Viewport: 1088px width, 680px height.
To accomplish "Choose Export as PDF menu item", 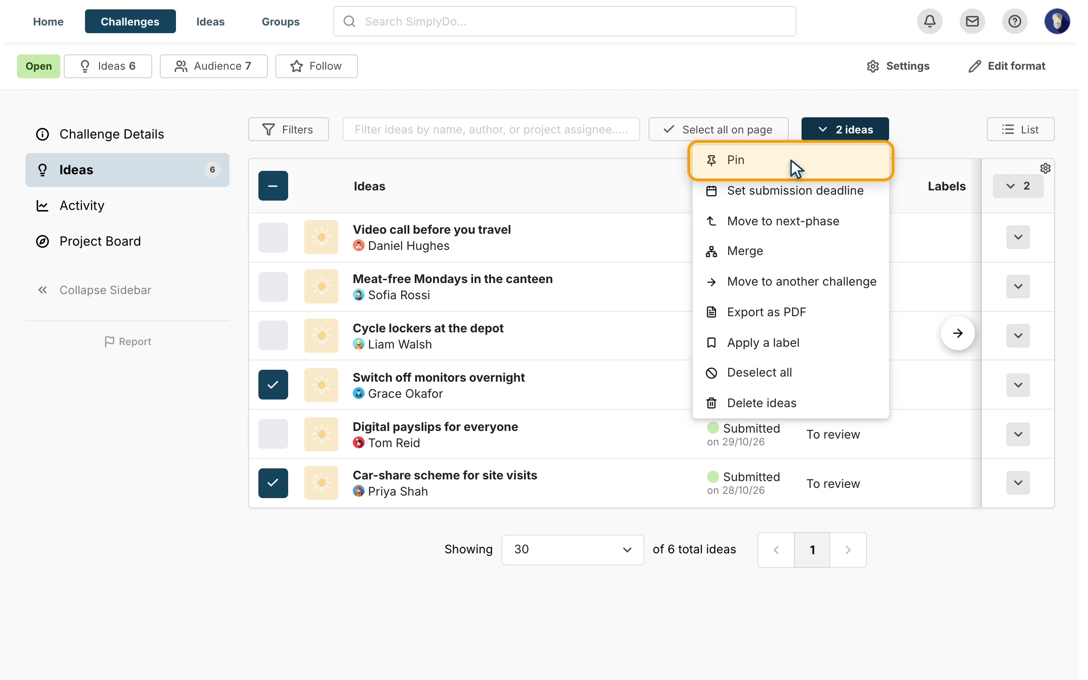I will point(790,312).
